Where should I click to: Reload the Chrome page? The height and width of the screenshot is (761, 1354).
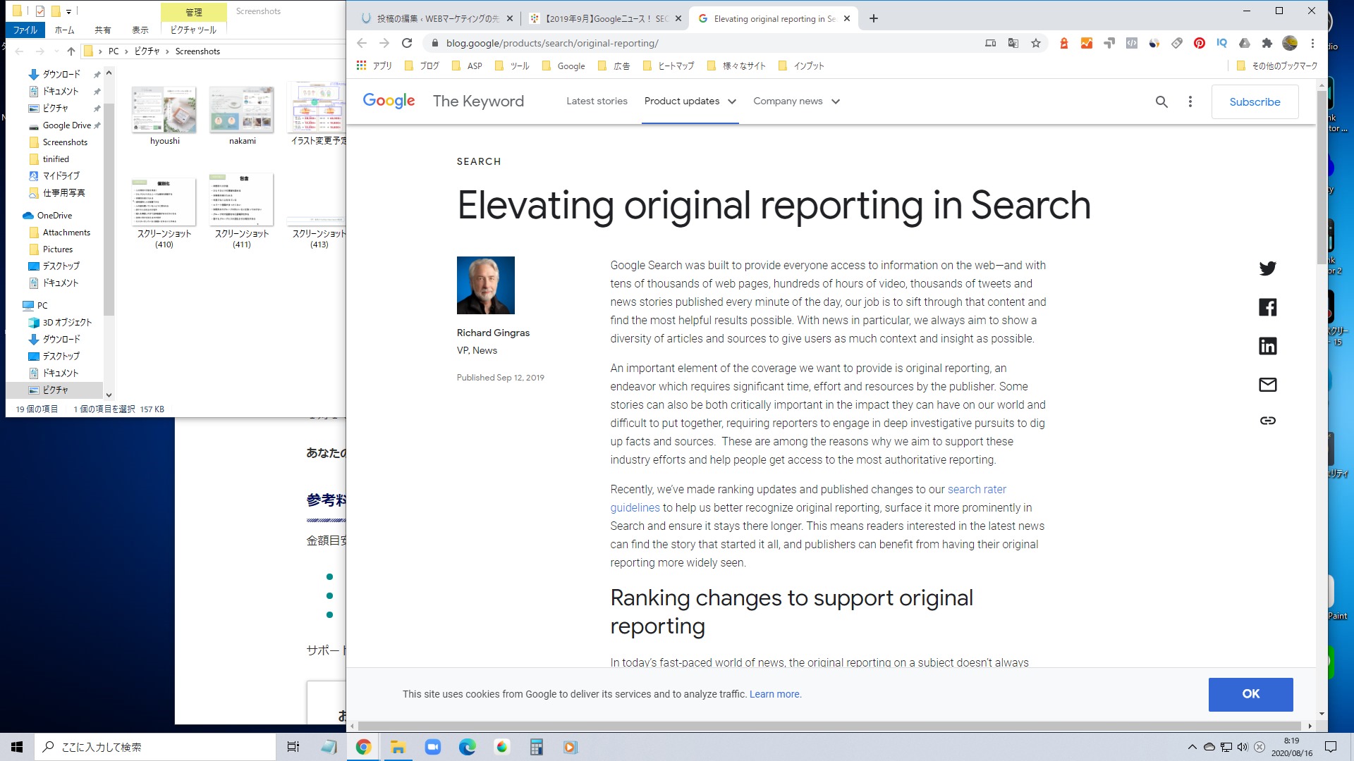point(407,43)
